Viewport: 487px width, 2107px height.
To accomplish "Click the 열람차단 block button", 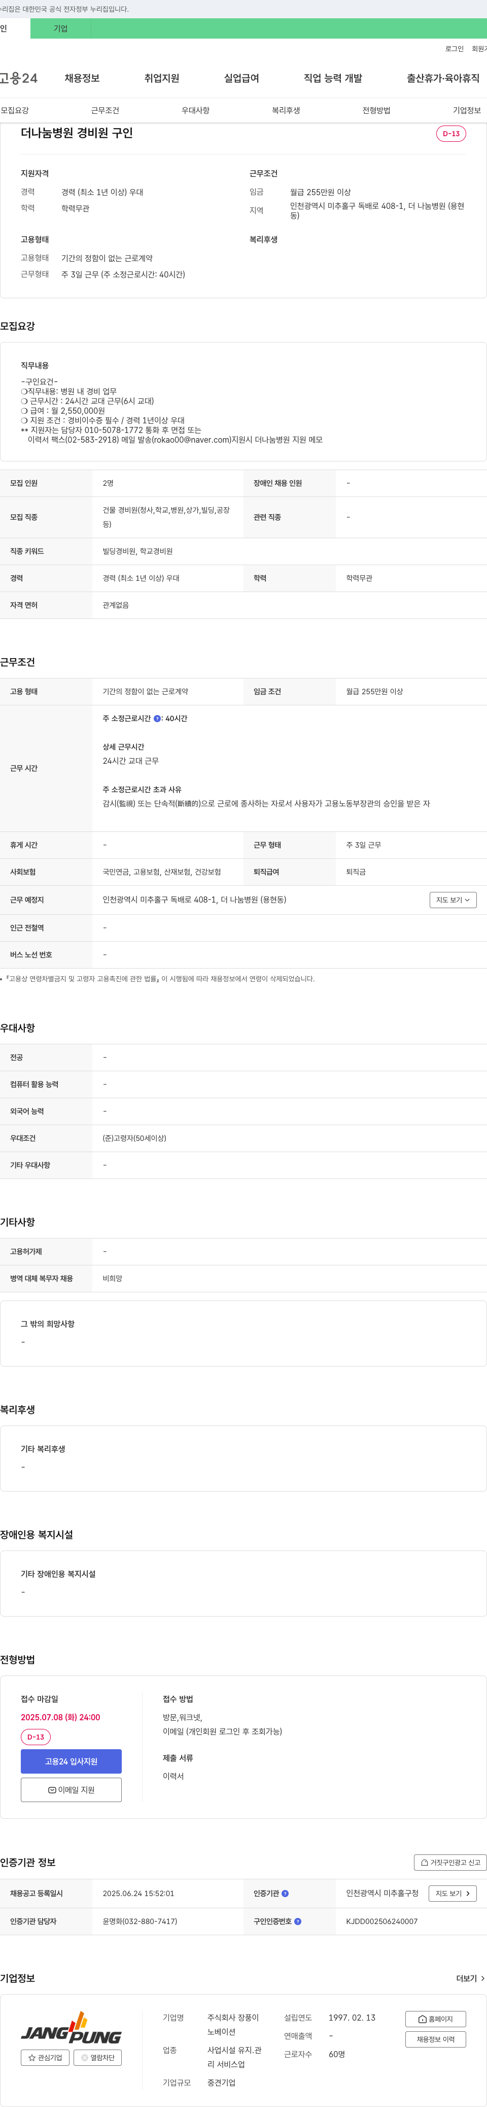I will click(x=97, y=2058).
